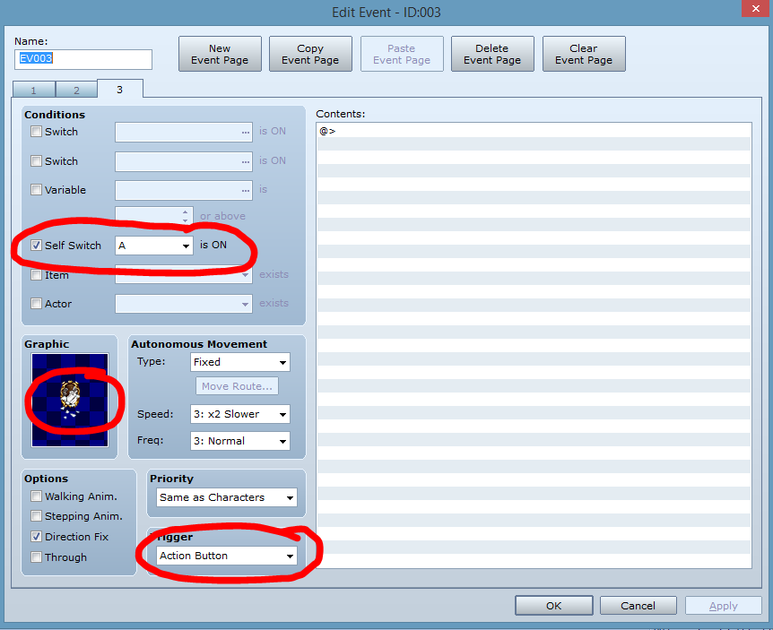The width and height of the screenshot is (773, 630).
Task: Open the Trigger Action Button dropdown
Action: (226, 556)
